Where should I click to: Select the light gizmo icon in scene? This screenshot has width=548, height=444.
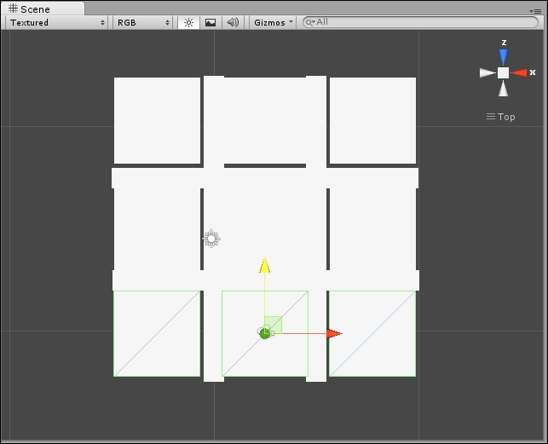211,239
